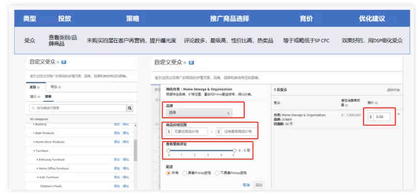Click 删除所有 link in audience list
The width and height of the screenshot is (420, 195).
[393, 90]
